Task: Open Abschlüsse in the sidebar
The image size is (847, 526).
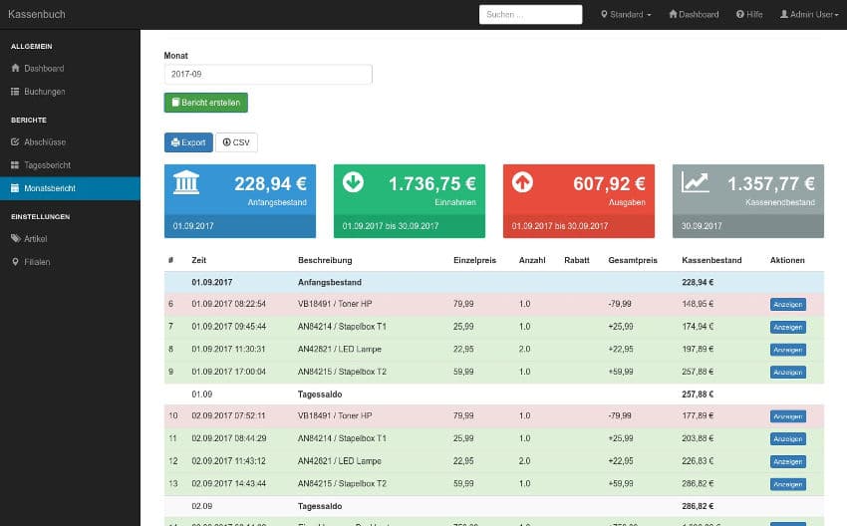Action: (45, 142)
